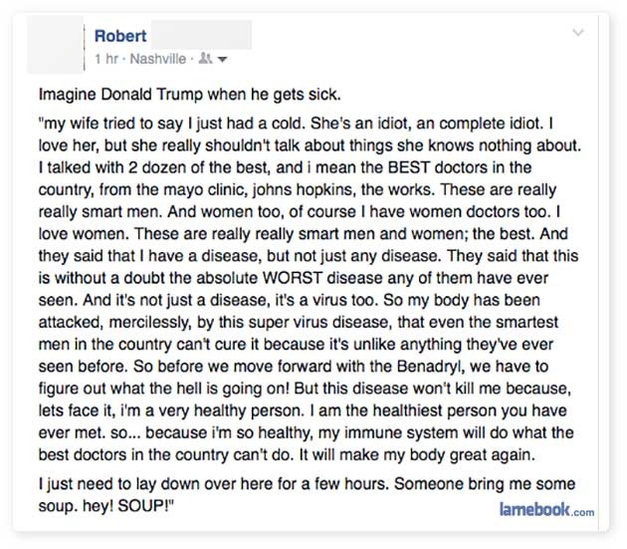This screenshot has height=549, width=627.
Task: Click the phrase 'Someone bring me some'
Action: point(485,483)
